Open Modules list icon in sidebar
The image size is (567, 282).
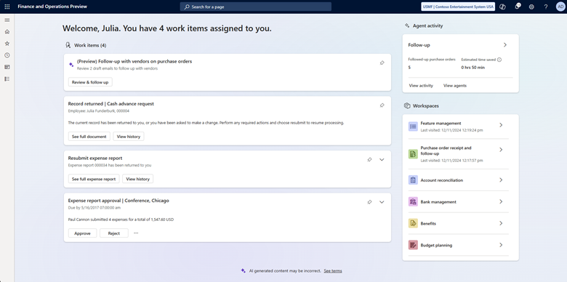(x=7, y=78)
